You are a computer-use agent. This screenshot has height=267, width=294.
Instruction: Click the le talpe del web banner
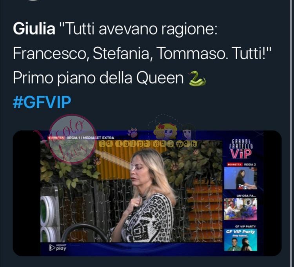pyautogui.click(x=148, y=144)
